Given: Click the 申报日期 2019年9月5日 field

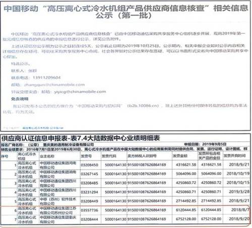Looking at the screenshot, I should (x=205, y=144).
